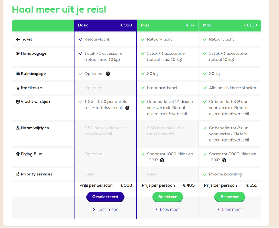Click the Vlucht wijzigen icon
Image resolution: width=279 pixels, height=228 pixels.
point(18,102)
